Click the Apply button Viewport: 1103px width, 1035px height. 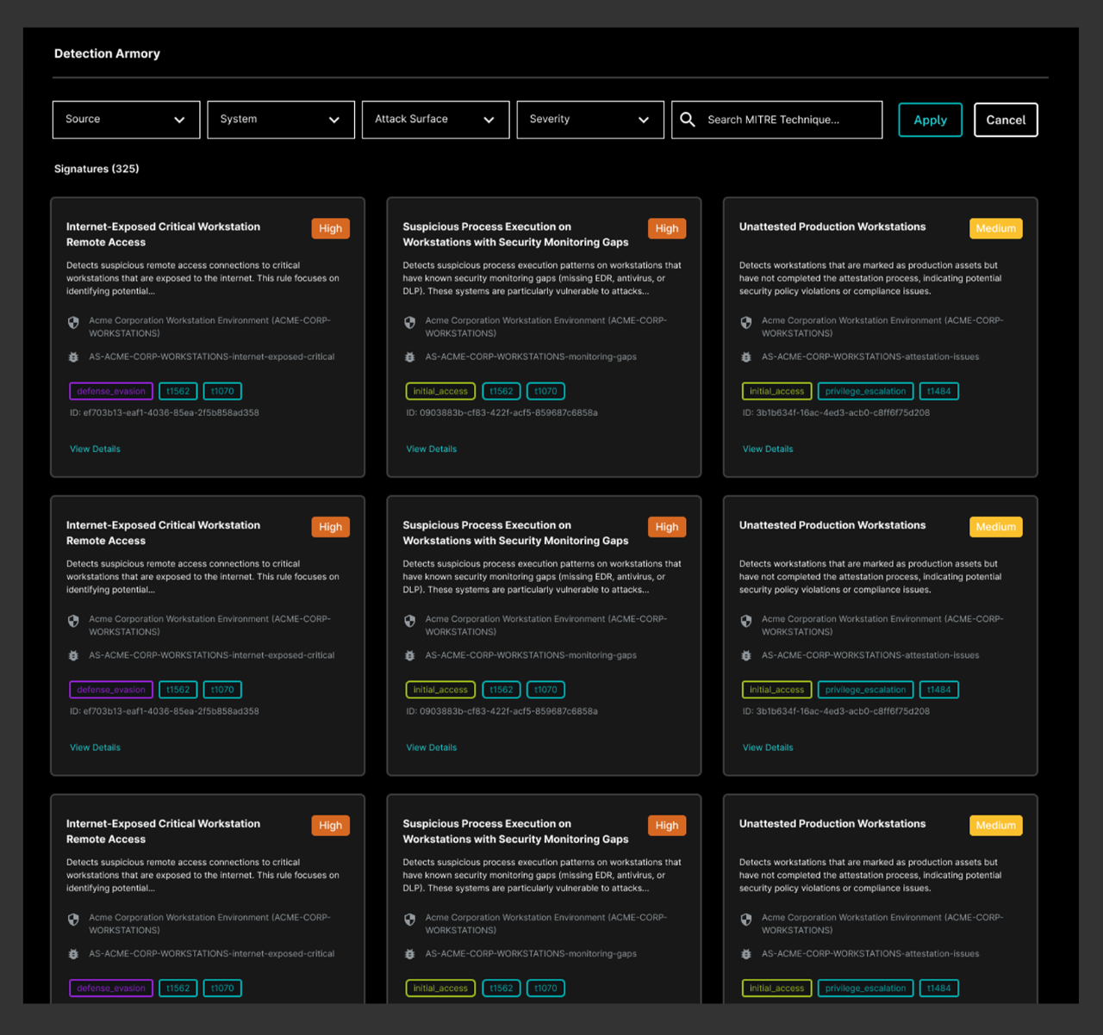930,120
